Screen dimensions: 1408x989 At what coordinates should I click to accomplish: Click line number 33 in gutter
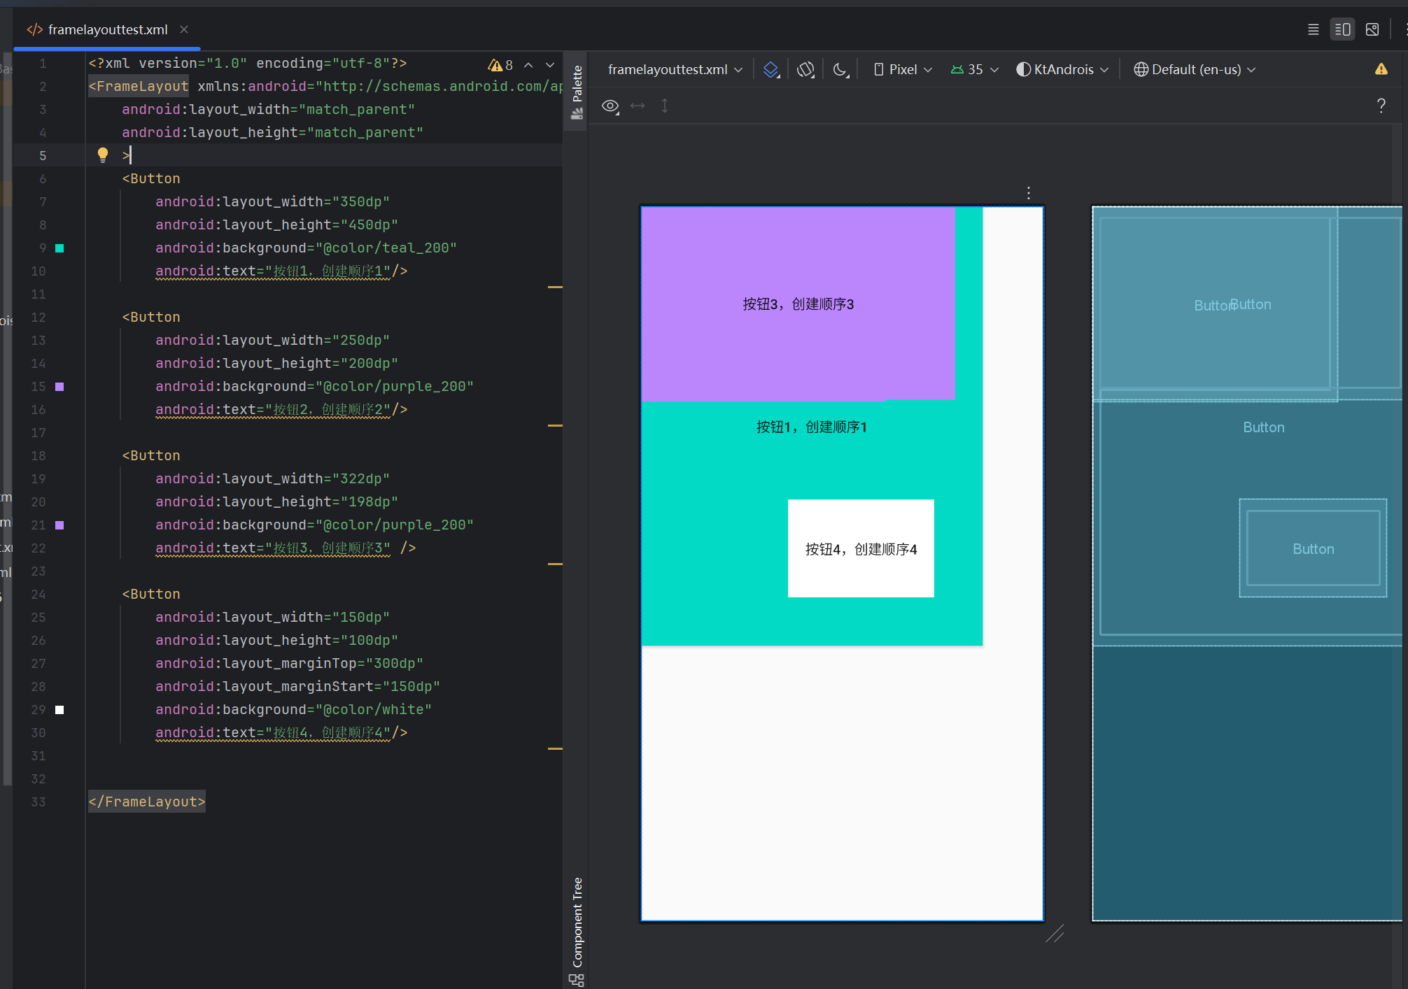pyautogui.click(x=38, y=802)
